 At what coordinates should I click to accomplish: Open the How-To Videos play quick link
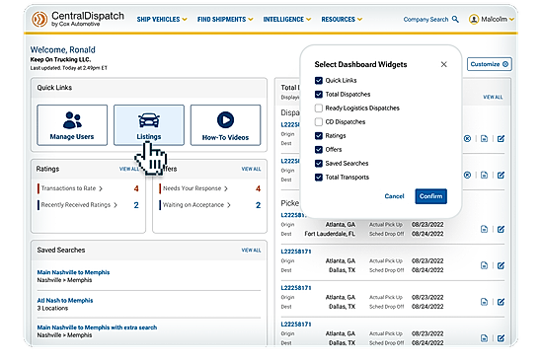click(x=225, y=125)
